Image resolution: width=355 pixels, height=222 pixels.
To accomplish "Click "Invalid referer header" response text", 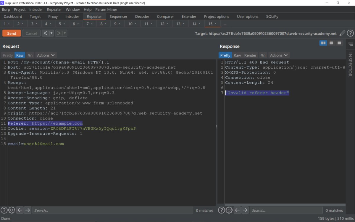I will [257, 93].
